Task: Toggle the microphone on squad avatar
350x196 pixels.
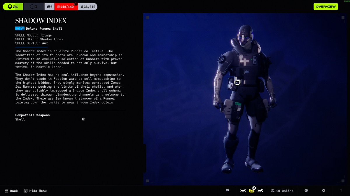Action: (x=254, y=188)
